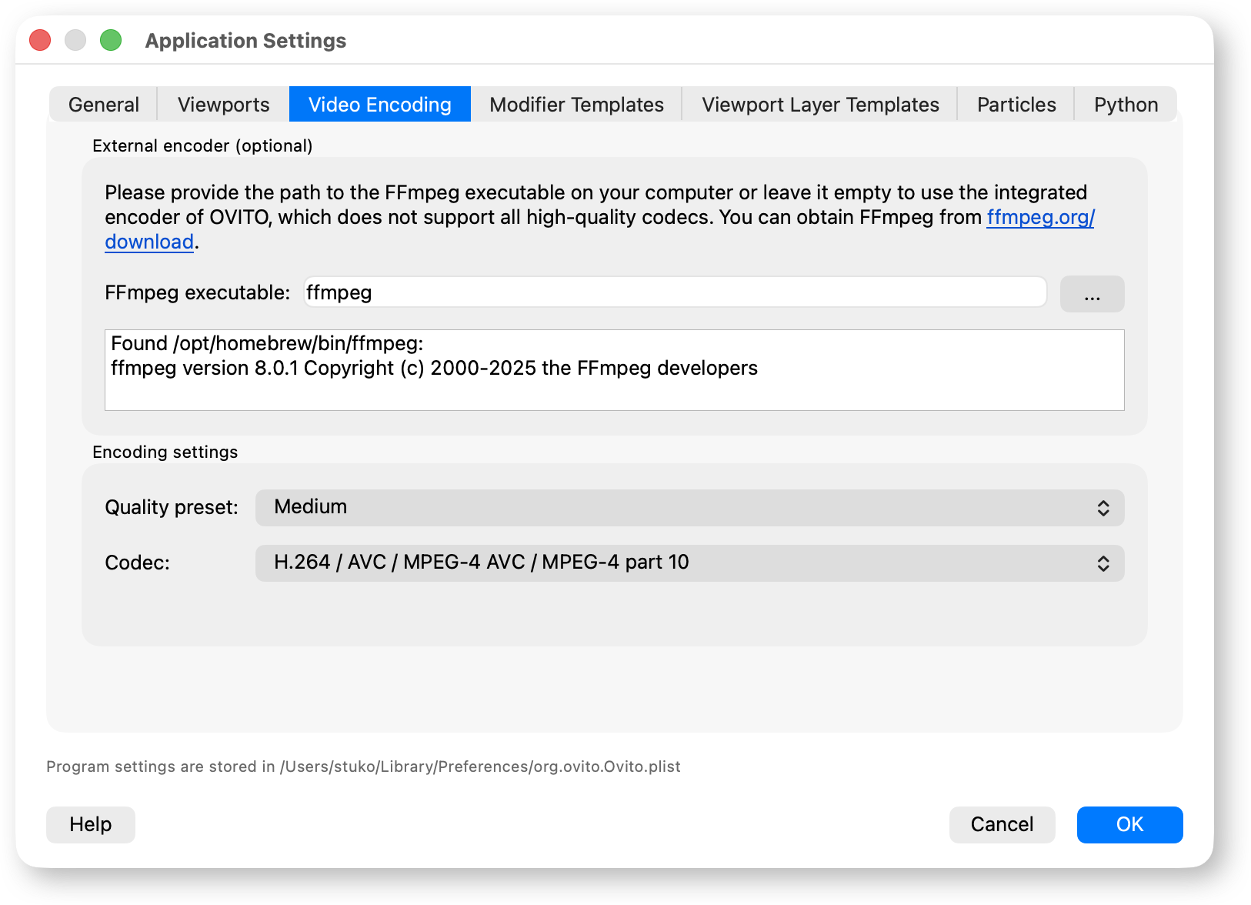The width and height of the screenshot is (1251, 905).
Task: Confirm settings with the OK button
Action: (1129, 824)
